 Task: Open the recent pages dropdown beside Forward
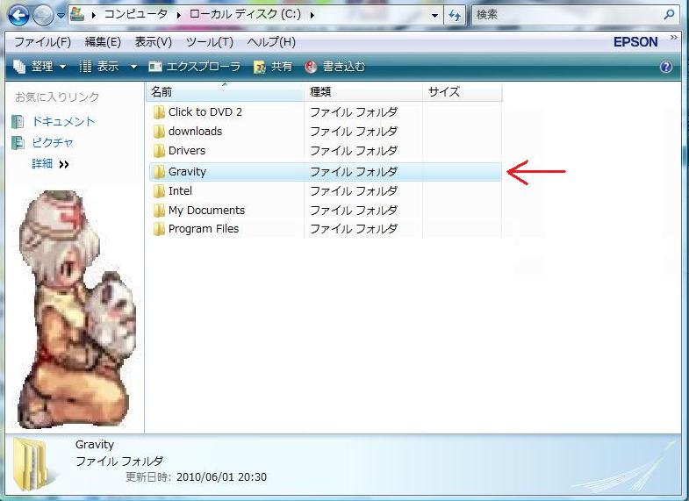61,16
